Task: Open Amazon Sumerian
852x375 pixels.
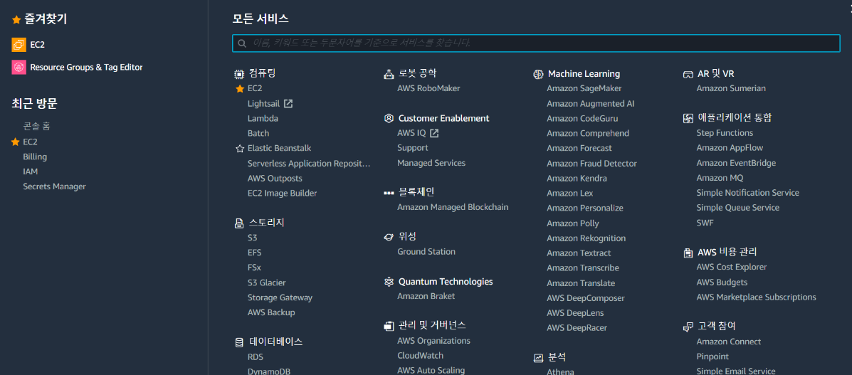Action: tap(731, 88)
